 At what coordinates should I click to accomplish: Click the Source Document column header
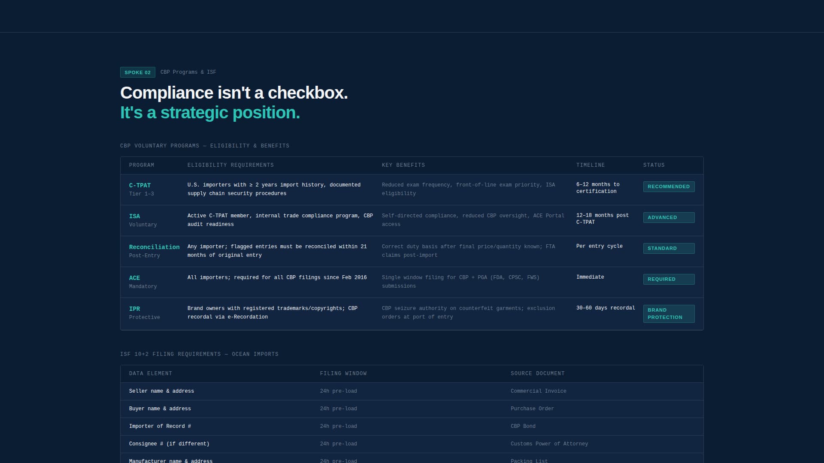537,373
